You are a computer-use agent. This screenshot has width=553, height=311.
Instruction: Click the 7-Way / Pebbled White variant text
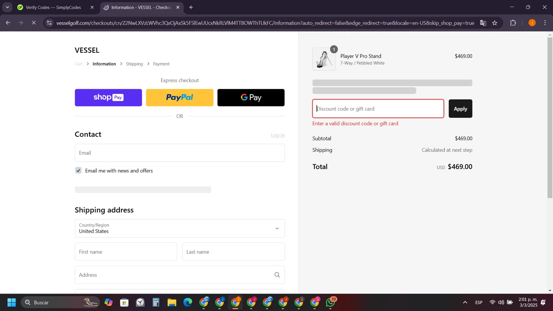click(362, 63)
